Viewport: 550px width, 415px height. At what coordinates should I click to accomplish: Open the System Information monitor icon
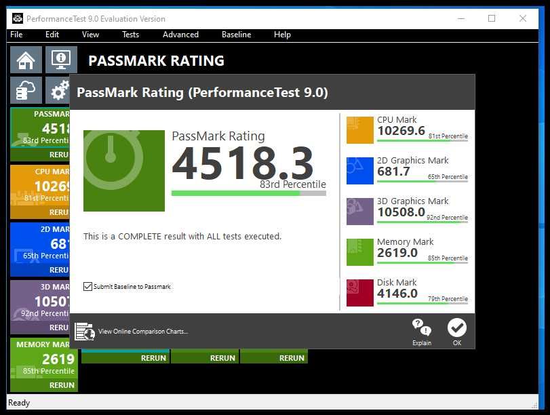tap(61, 60)
